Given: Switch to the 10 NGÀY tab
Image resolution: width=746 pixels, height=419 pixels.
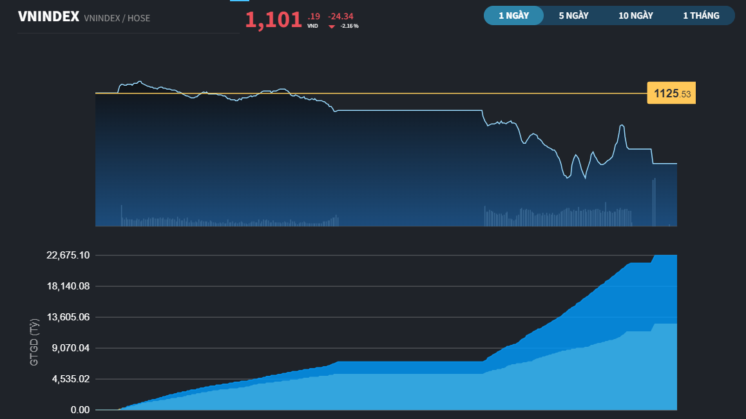Looking at the screenshot, I should point(636,15).
